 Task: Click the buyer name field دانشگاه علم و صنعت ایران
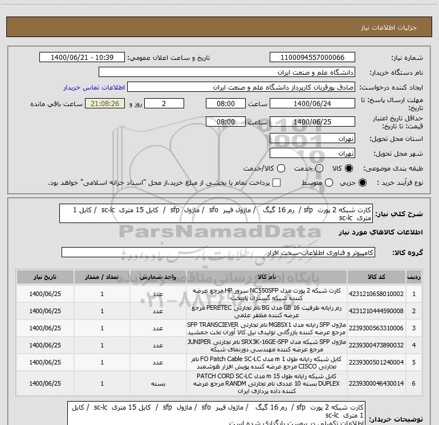coord(227,72)
